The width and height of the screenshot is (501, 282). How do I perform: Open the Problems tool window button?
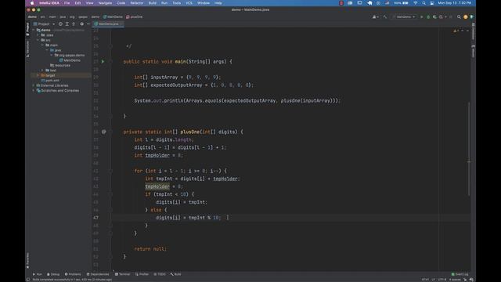[x=73, y=274]
